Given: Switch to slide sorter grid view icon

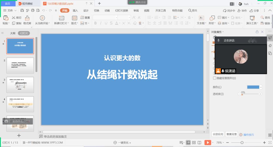Looking at the screenshot, I should 194,142.
